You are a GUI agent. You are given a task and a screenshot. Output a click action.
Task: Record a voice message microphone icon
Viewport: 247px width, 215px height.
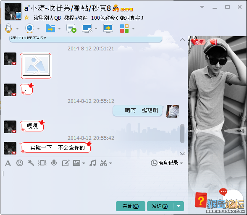pyautogui.click(x=54, y=163)
